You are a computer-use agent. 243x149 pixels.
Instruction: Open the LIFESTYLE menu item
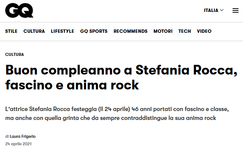point(62,31)
